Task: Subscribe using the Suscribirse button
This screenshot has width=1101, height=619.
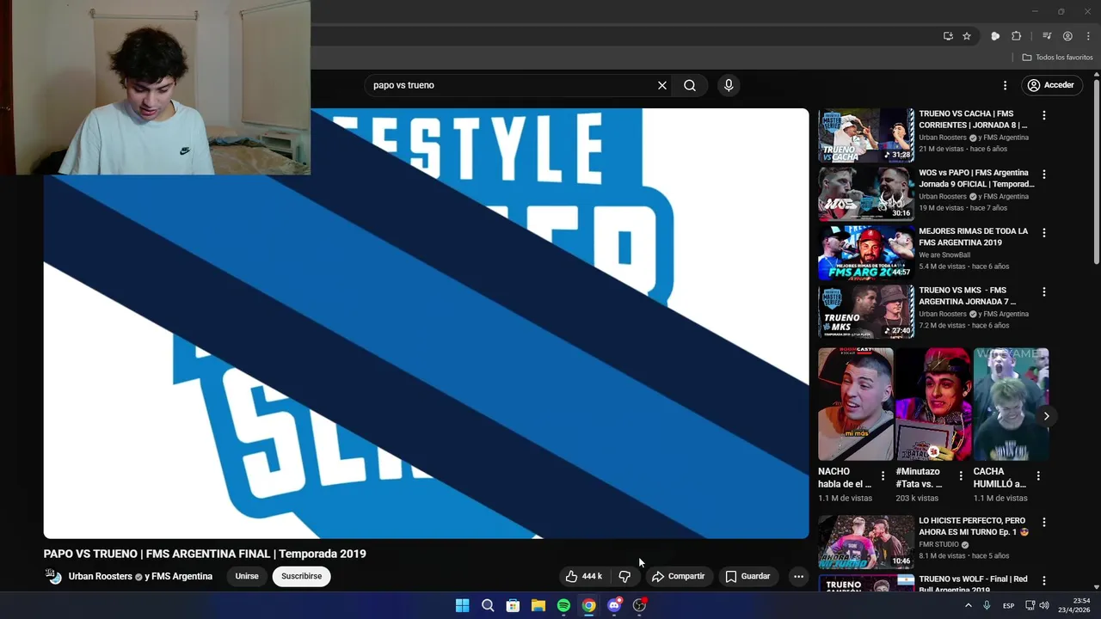Action: [301, 576]
